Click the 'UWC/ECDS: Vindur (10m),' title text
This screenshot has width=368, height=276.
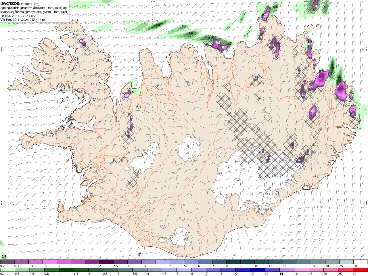(x=20, y=3)
